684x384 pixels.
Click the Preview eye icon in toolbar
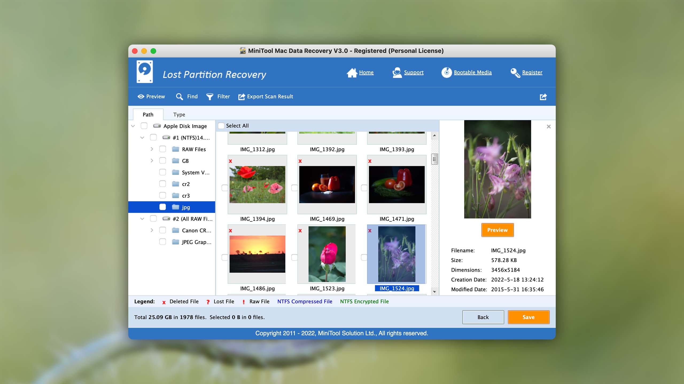click(141, 97)
